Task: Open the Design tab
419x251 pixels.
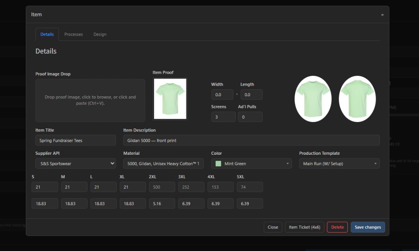Action: [100, 34]
